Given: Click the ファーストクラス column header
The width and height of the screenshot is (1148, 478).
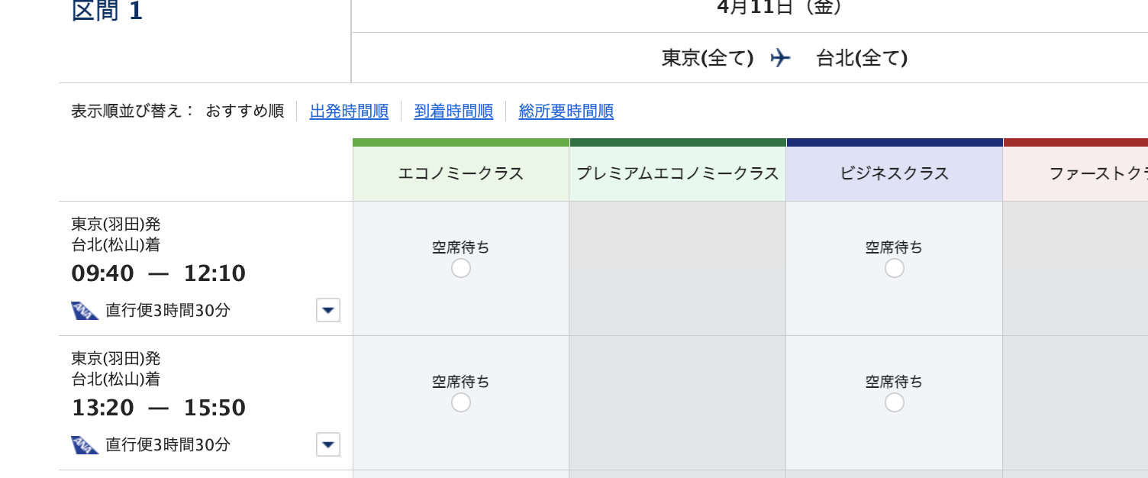Looking at the screenshot, I should (1075, 173).
